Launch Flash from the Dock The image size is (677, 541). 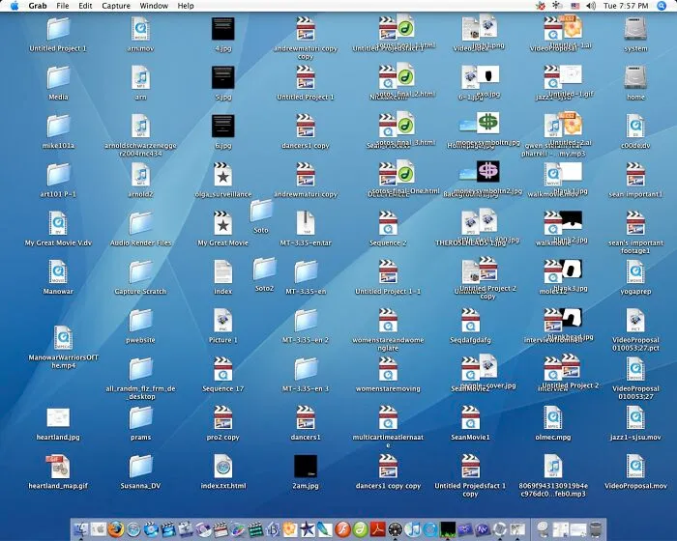click(342, 528)
